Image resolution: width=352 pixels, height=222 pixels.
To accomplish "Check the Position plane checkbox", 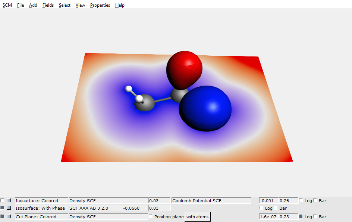I will coord(151,216).
